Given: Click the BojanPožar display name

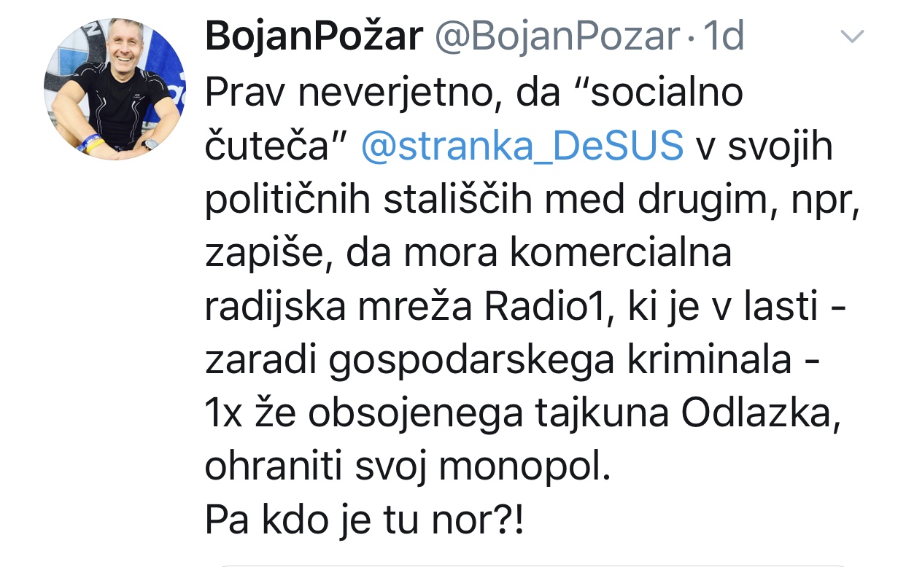Looking at the screenshot, I should point(314,36).
